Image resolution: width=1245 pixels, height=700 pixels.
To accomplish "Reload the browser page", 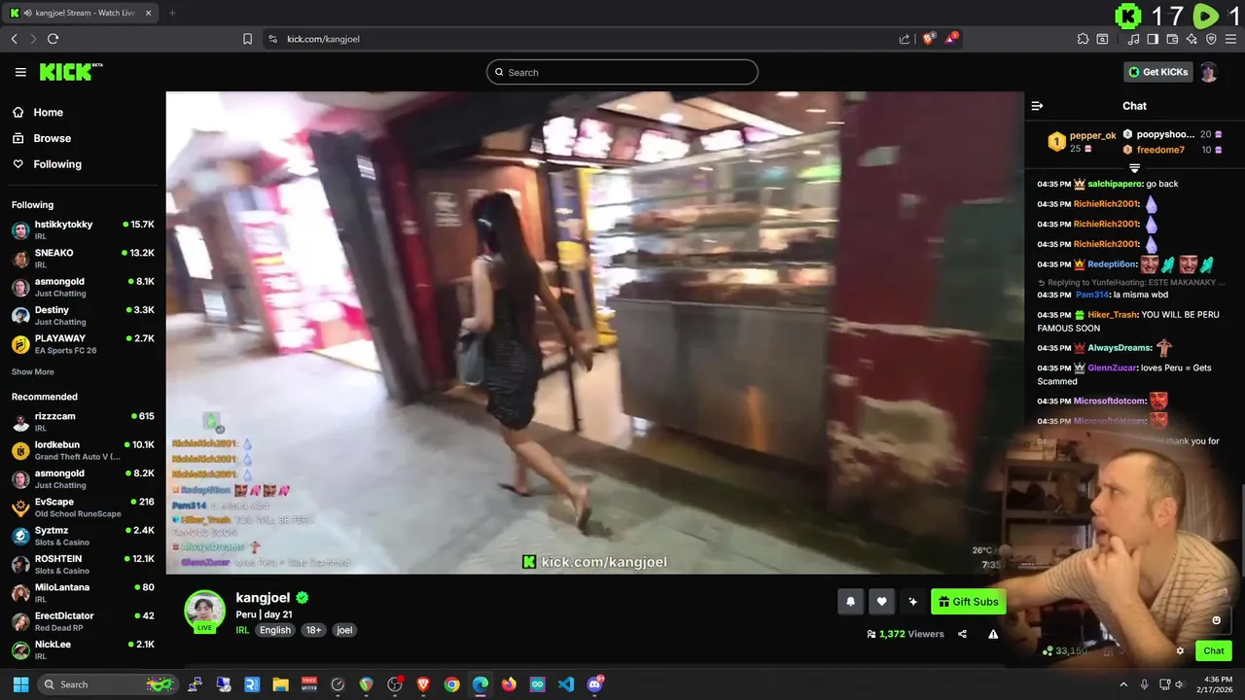I will [x=53, y=39].
